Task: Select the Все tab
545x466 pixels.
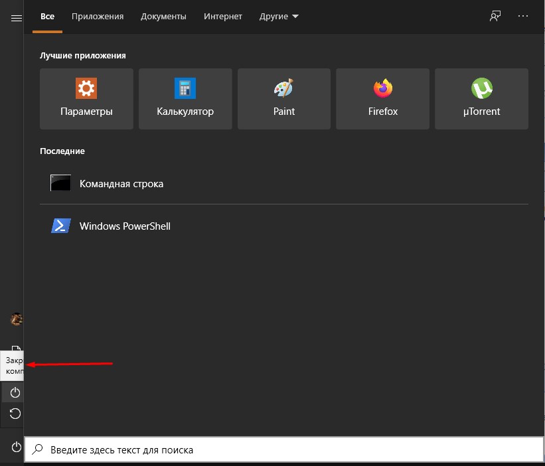Action: (47, 17)
